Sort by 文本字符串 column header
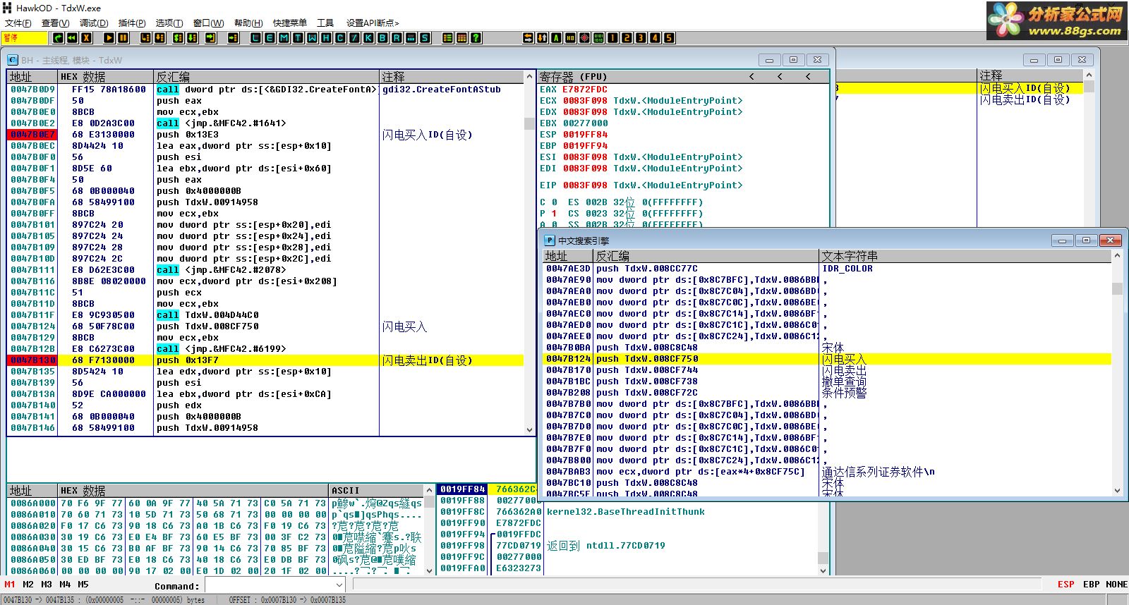 tap(965, 256)
